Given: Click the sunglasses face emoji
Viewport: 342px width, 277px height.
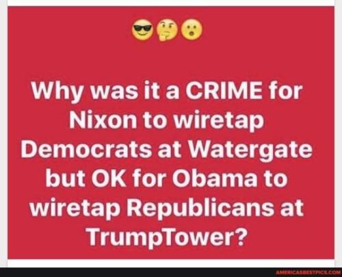Looking at the screenshot, I should click(142, 30).
